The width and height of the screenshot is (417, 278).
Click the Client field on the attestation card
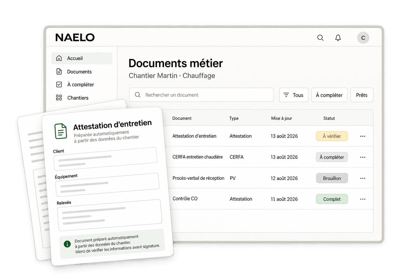pyautogui.click(x=105, y=159)
